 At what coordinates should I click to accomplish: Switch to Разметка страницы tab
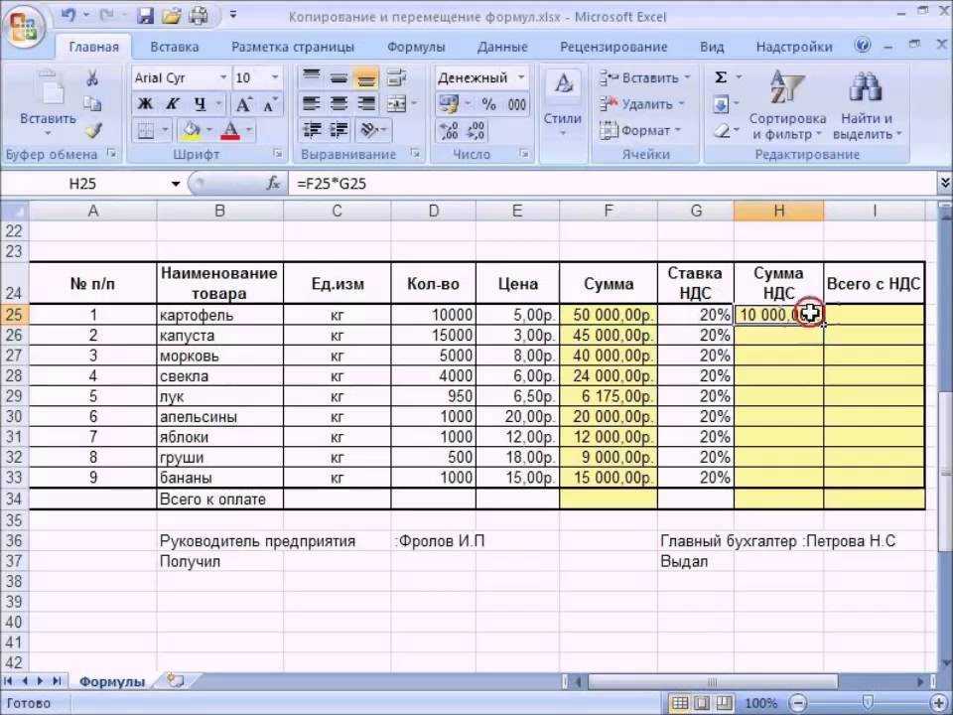(x=292, y=47)
